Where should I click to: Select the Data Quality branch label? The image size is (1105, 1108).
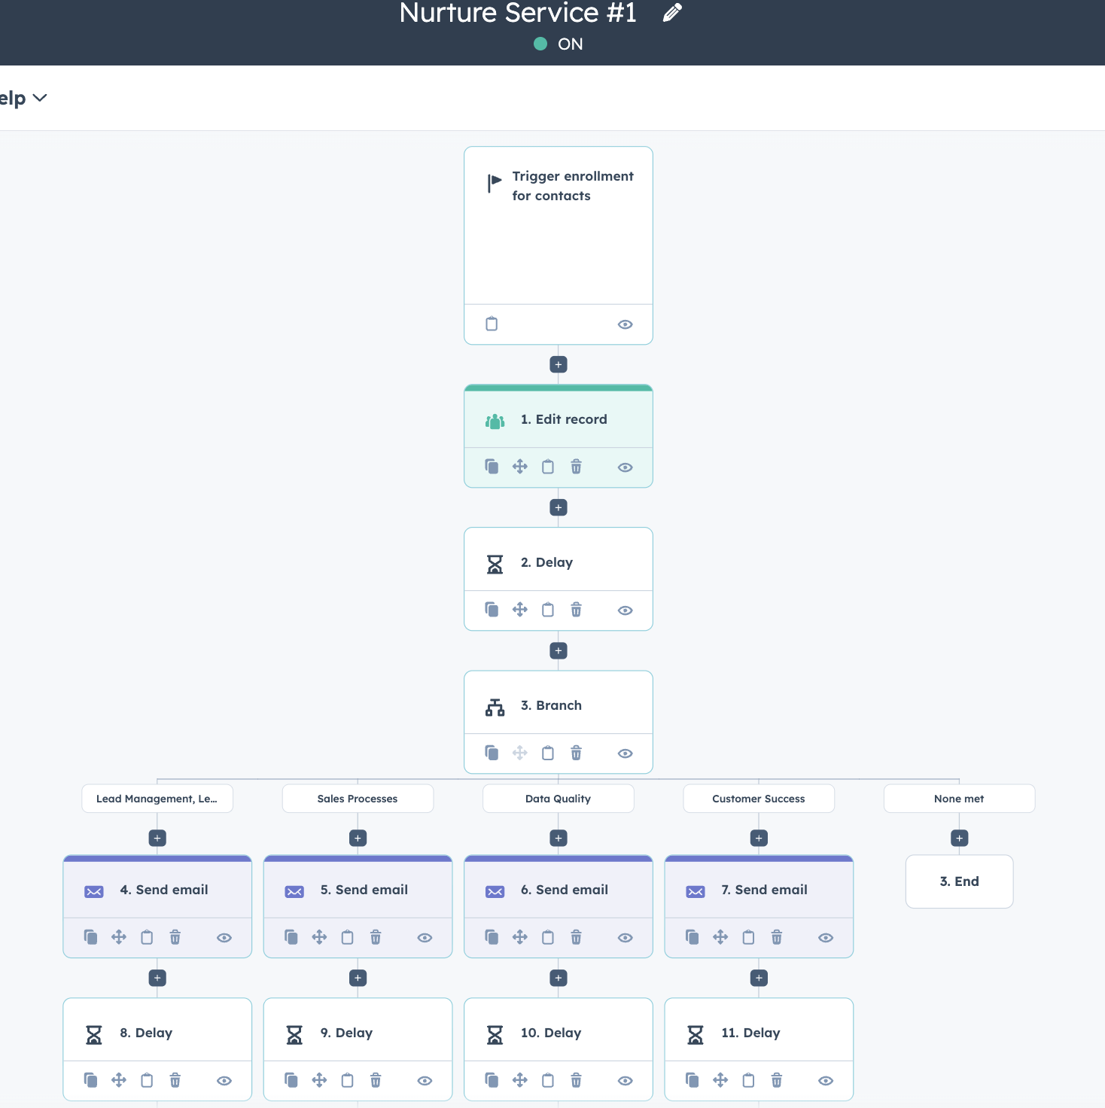[559, 799]
